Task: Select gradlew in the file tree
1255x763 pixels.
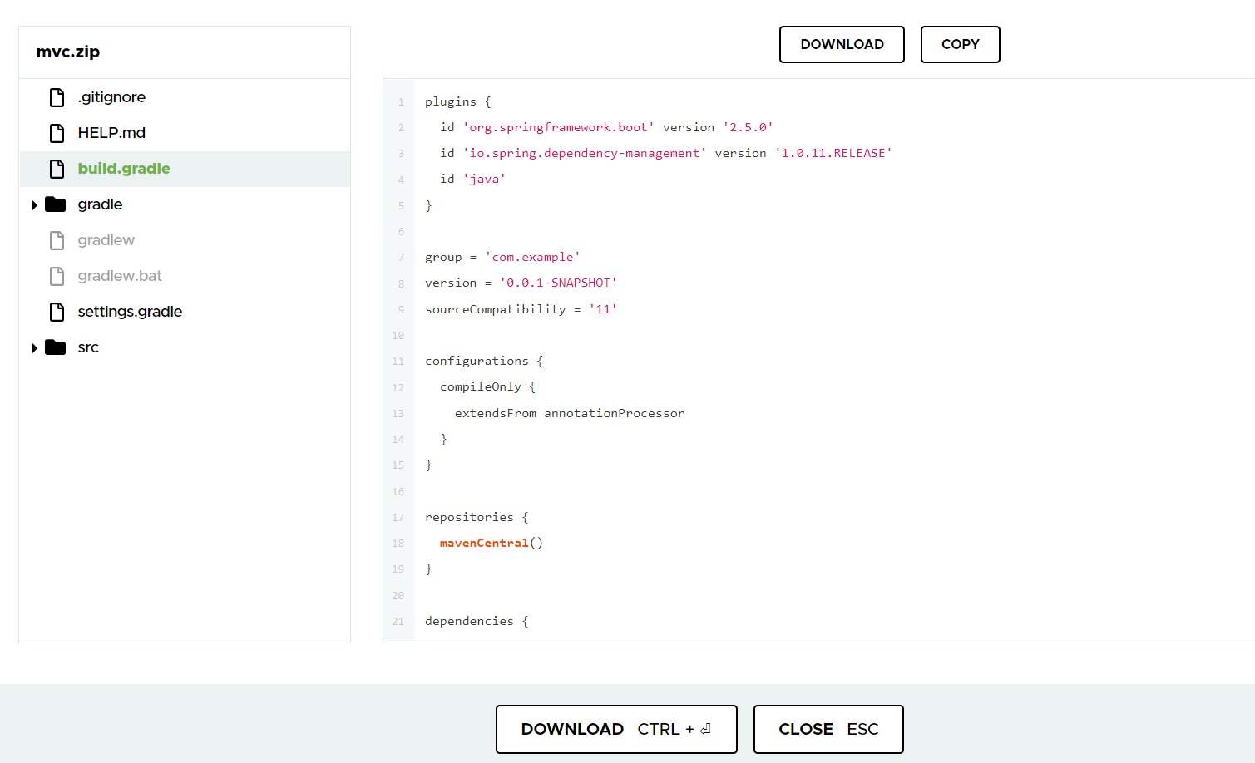Action: pyautogui.click(x=106, y=240)
